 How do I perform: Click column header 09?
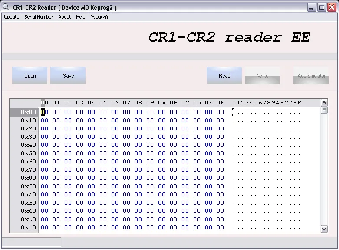[x=150, y=103]
